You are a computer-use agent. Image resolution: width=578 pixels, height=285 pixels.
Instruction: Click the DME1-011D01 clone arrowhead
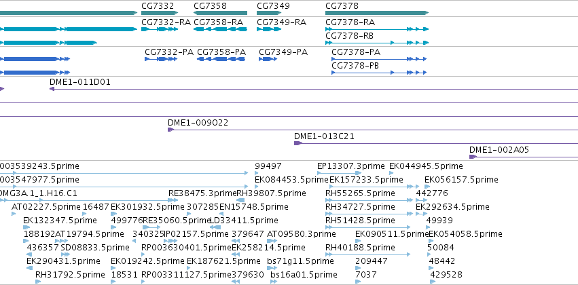(52, 89)
